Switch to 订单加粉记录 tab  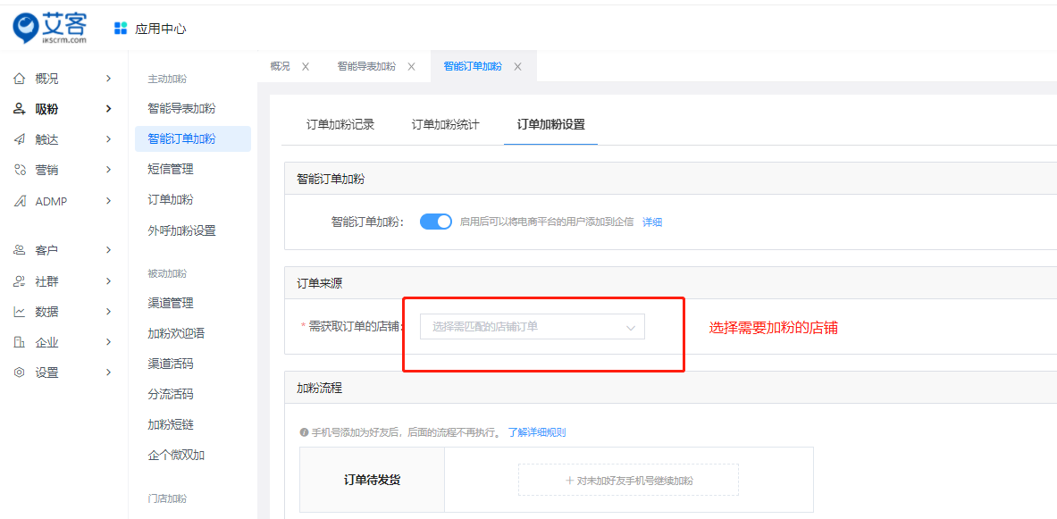click(x=340, y=125)
